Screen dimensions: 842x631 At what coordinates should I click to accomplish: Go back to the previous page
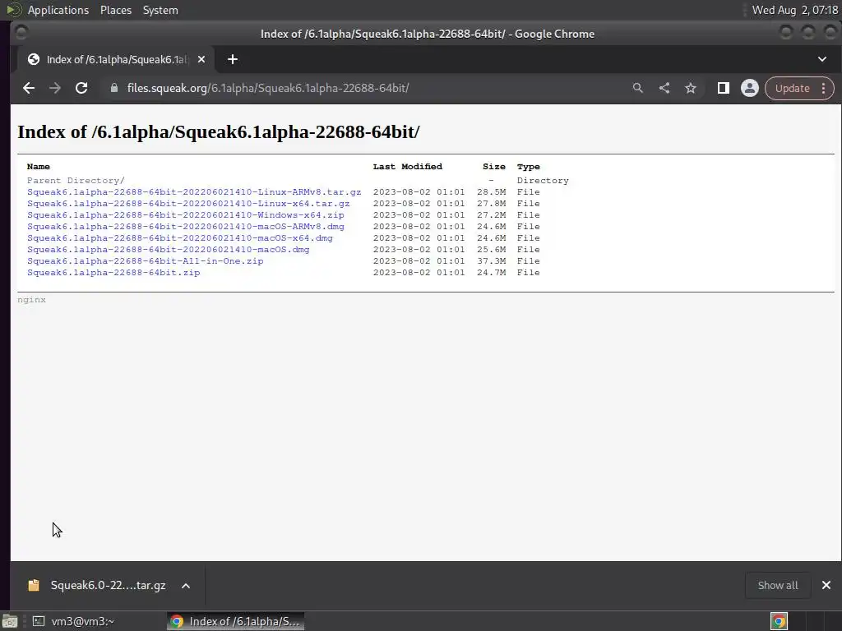click(29, 88)
